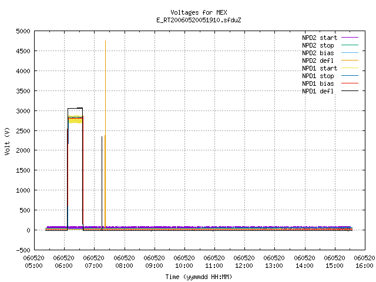Click the NPD1 defl legend label

318,92
